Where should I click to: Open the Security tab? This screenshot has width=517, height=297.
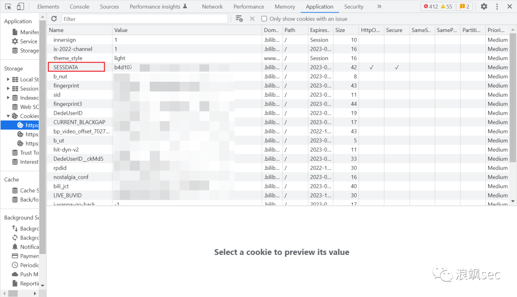click(x=354, y=7)
